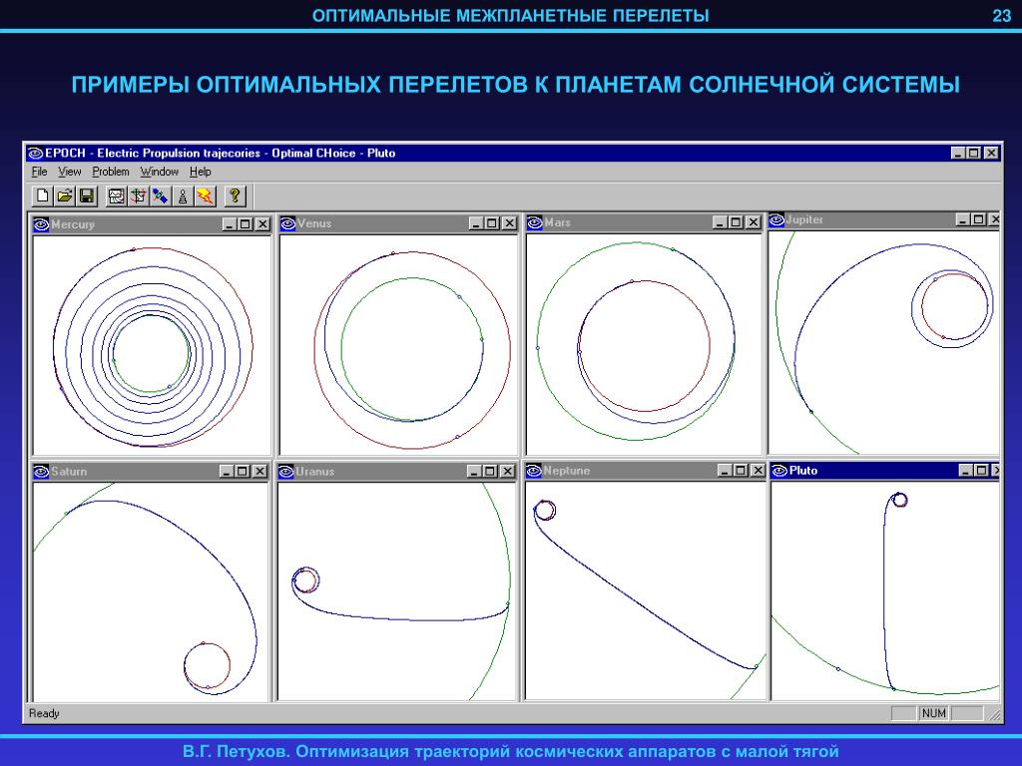Click the Mercury spiral trajectory plot
The width and height of the screenshot is (1022, 766).
pyautogui.click(x=152, y=345)
